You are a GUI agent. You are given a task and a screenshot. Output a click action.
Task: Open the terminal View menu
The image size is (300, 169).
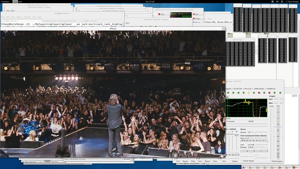(x=13, y=17)
